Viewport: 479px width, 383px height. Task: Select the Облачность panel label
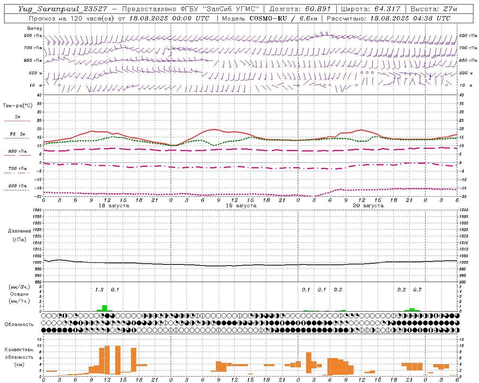click(x=19, y=324)
